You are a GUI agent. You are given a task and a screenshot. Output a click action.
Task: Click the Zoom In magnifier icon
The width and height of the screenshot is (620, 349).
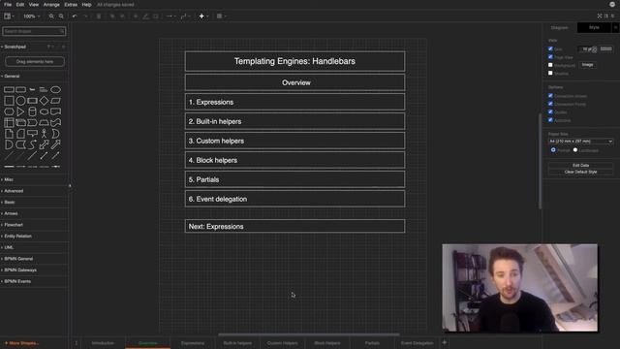point(51,16)
